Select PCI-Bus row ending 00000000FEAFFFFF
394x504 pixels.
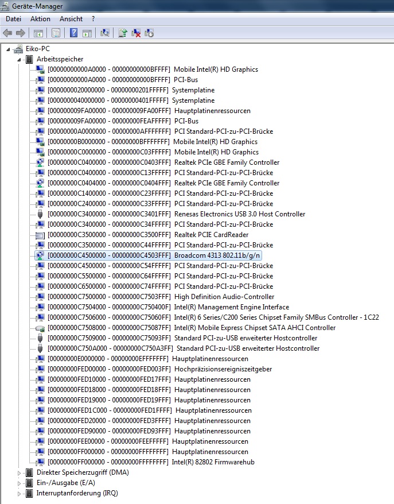click(x=123, y=121)
